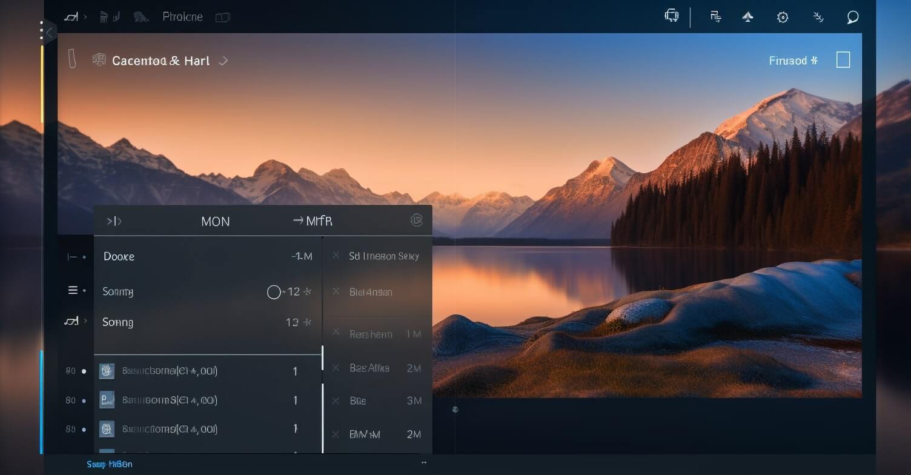Select the MfR tab on the panel header
Image resolution: width=911 pixels, height=475 pixels.
click(x=319, y=221)
